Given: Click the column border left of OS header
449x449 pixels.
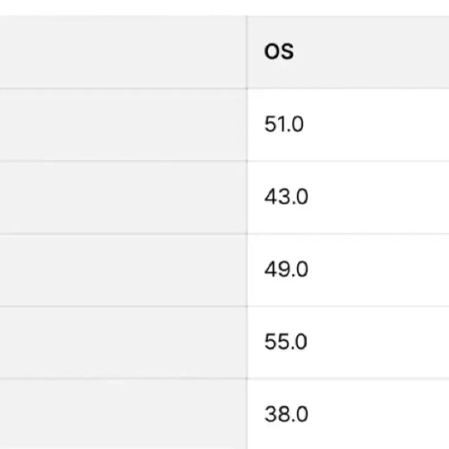Looking at the screenshot, I should (247, 51).
